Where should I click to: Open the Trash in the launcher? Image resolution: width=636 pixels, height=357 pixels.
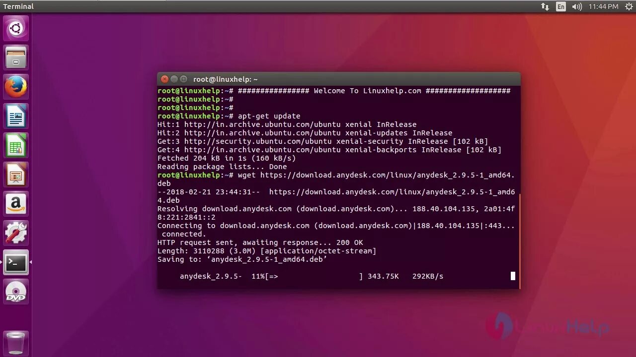click(16, 343)
